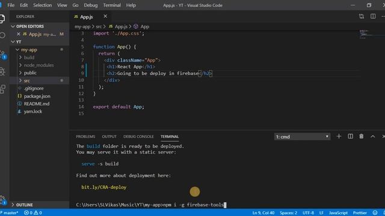Viewport: 385px width, 216px height.
Task: Open the package.json file
Action: click(x=37, y=96)
